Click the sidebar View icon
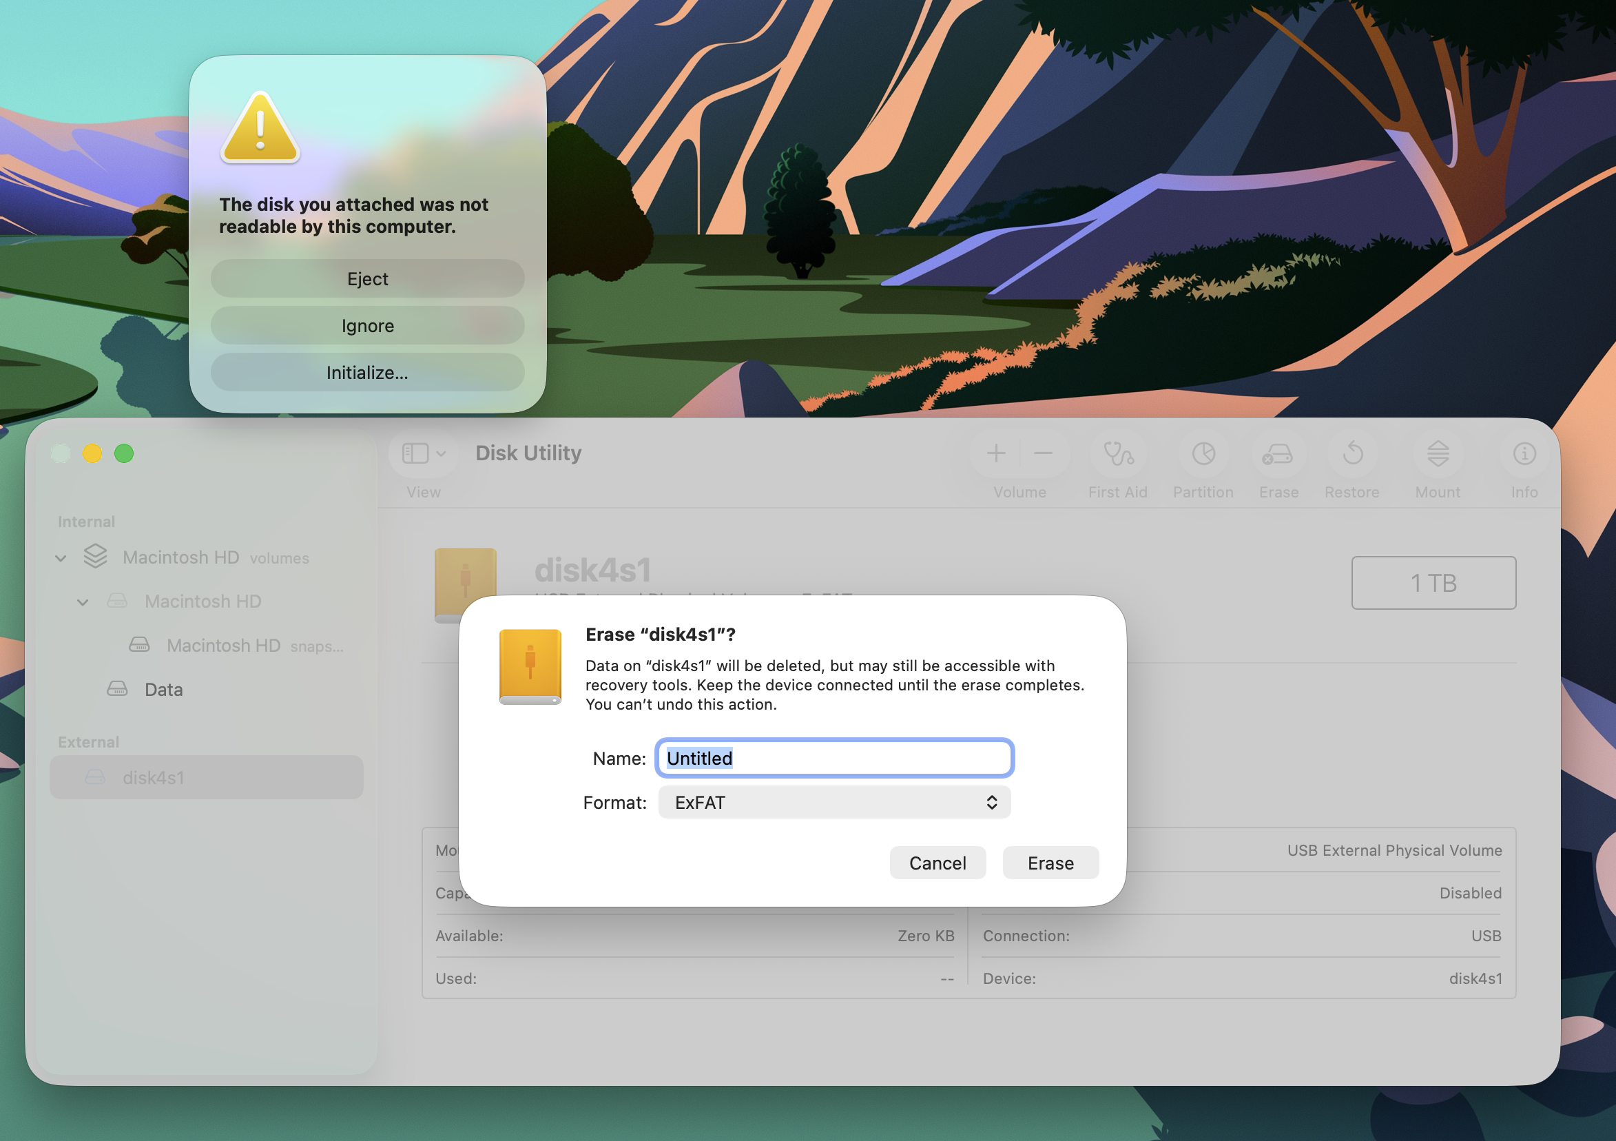This screenshot has height=1141, width=1616. coord(415,453)
